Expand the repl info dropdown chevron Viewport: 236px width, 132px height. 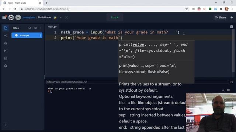point(60,17)
